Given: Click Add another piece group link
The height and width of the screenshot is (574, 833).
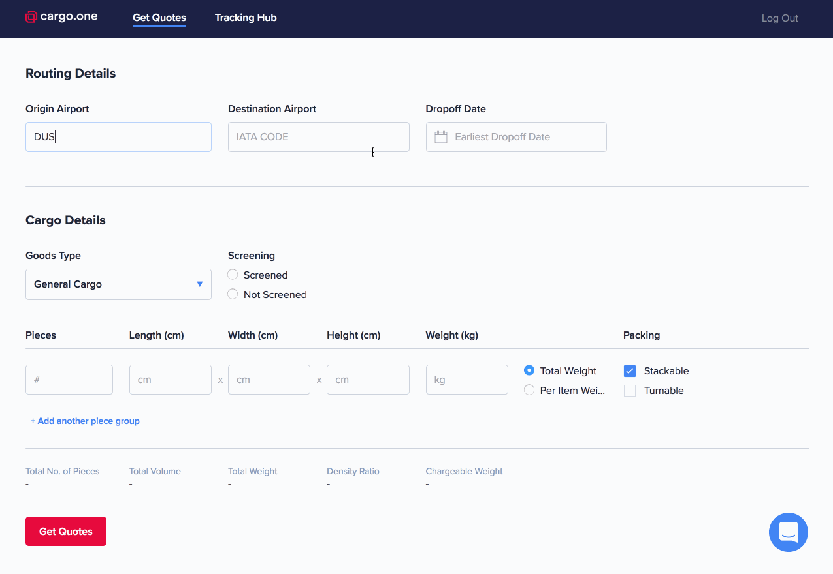Looking at the screenshot, I should pyautogui.click(x=85, y=421).
